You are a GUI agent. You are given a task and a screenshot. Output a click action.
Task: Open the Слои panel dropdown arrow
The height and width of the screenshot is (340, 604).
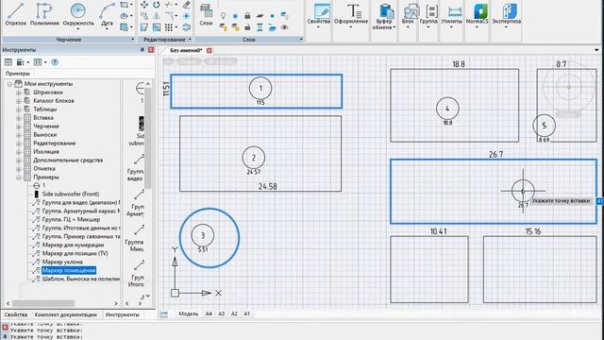click(x=301, y=40)
